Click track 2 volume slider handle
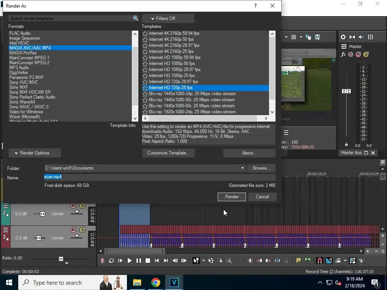Viewport: 387px width, 290px height. [42, 214]
